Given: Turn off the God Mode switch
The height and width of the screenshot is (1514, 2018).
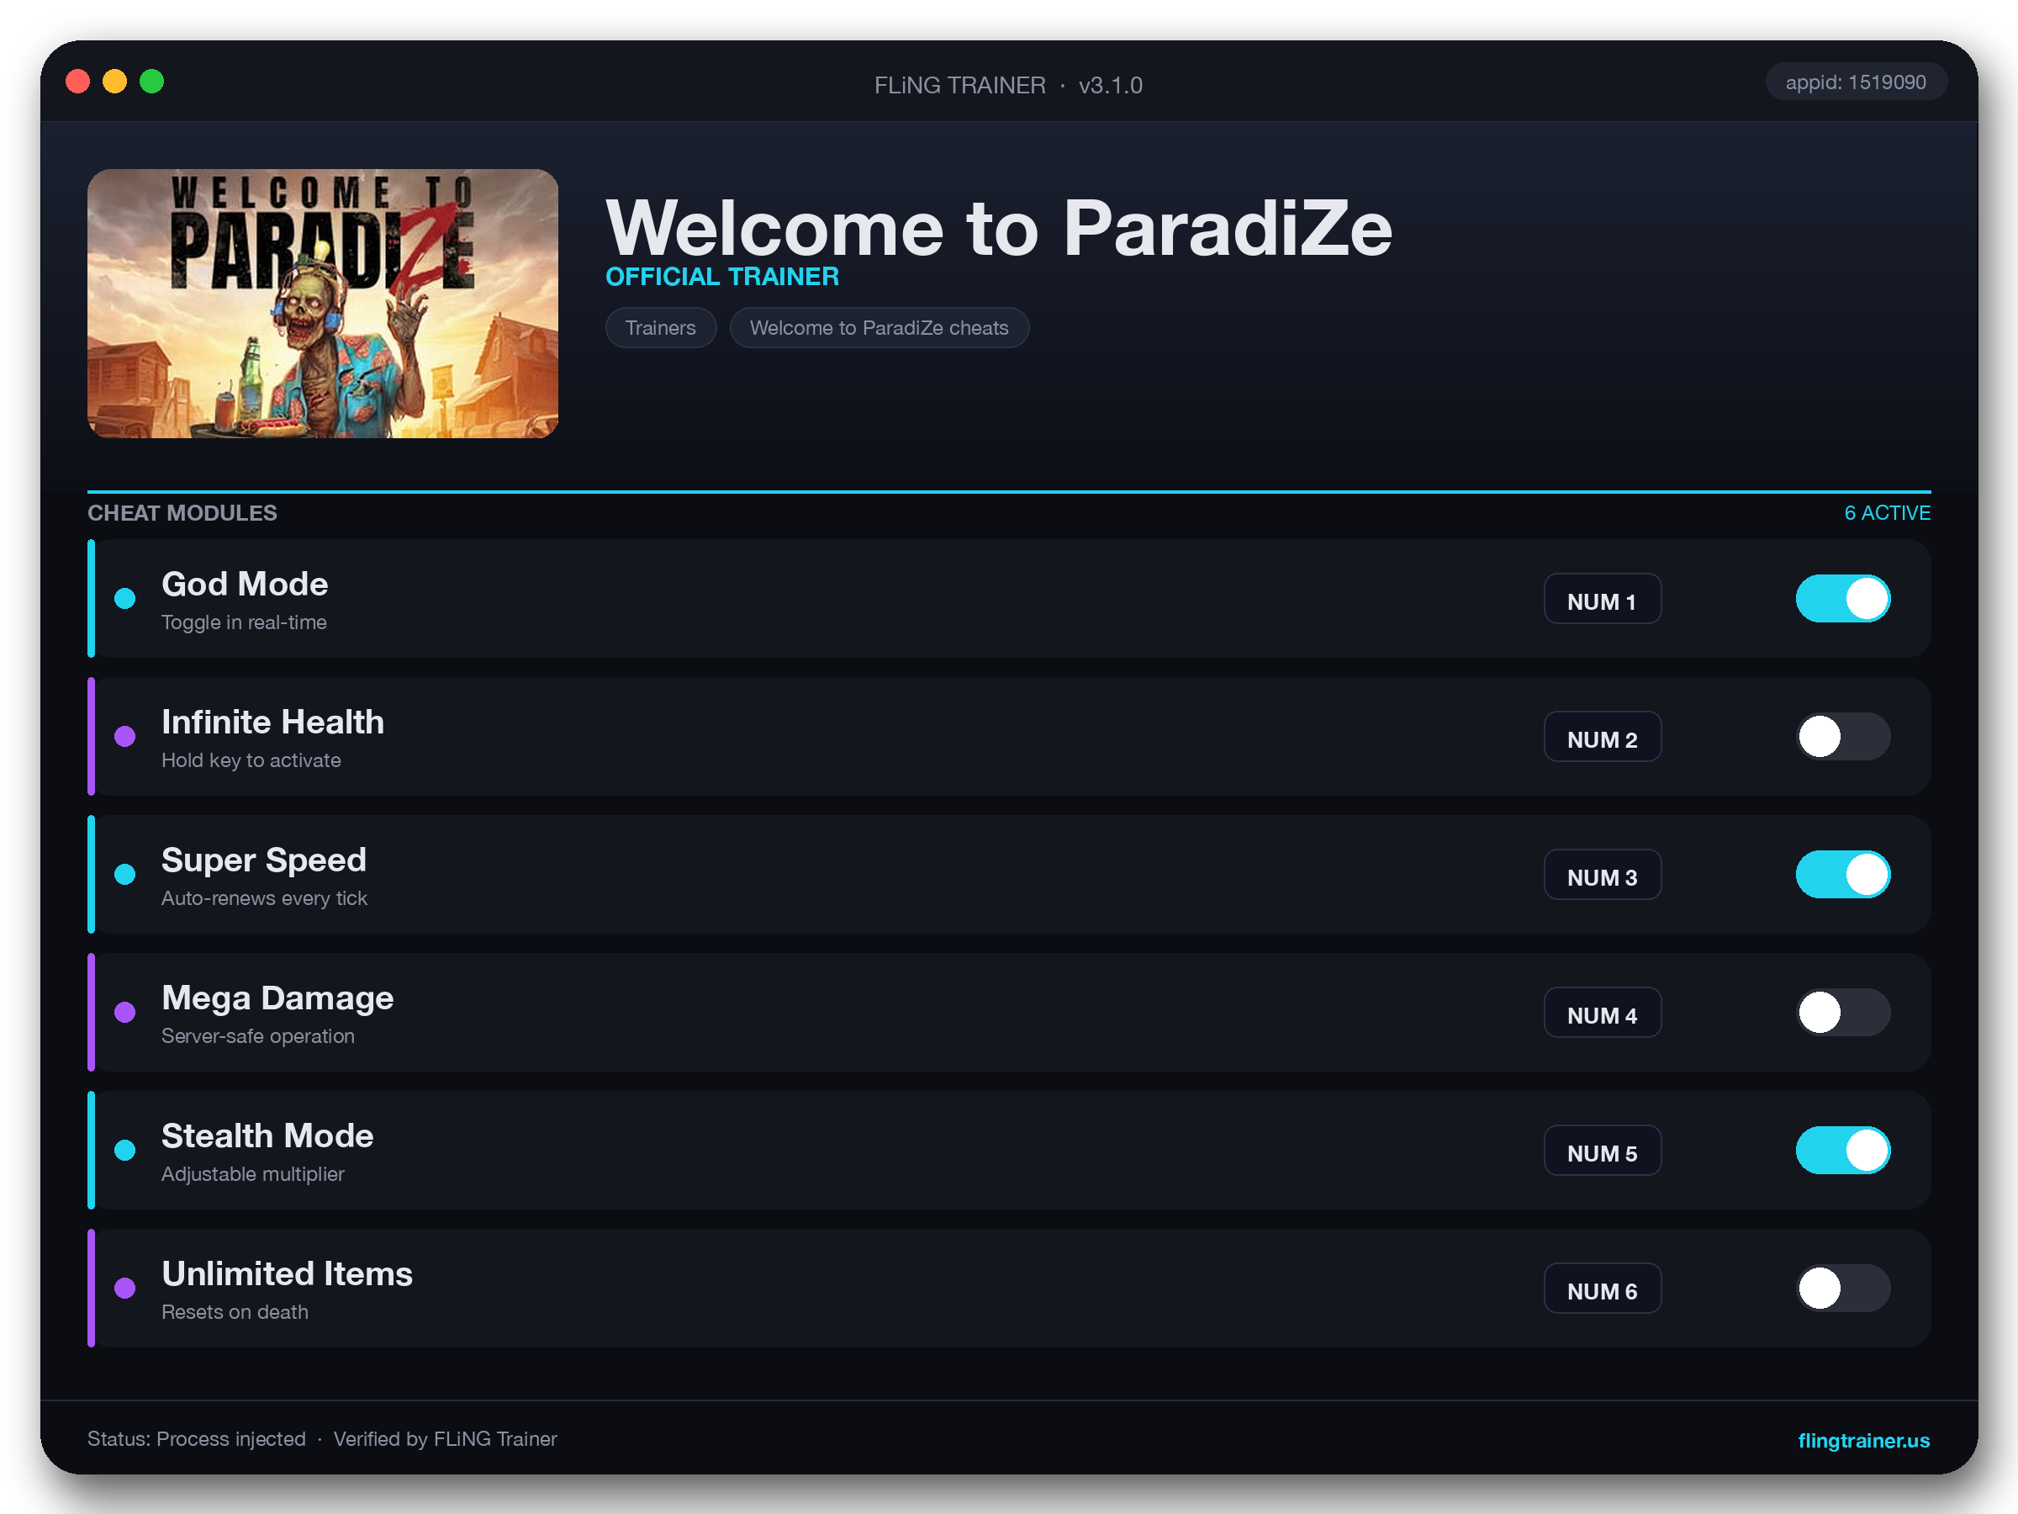Looking at the screenshot, I should pos(1843,599).
